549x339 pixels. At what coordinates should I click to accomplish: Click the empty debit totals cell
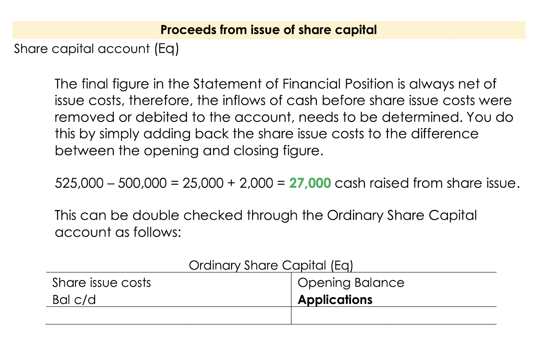168,316
